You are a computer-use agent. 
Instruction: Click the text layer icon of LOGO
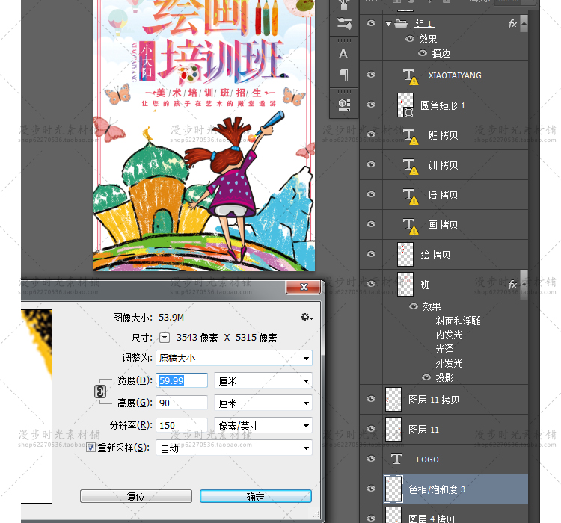click(x=396, y=459)
